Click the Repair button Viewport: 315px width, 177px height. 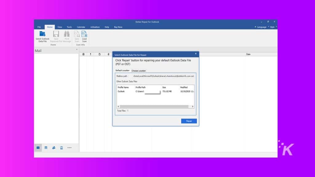point(189,121)
